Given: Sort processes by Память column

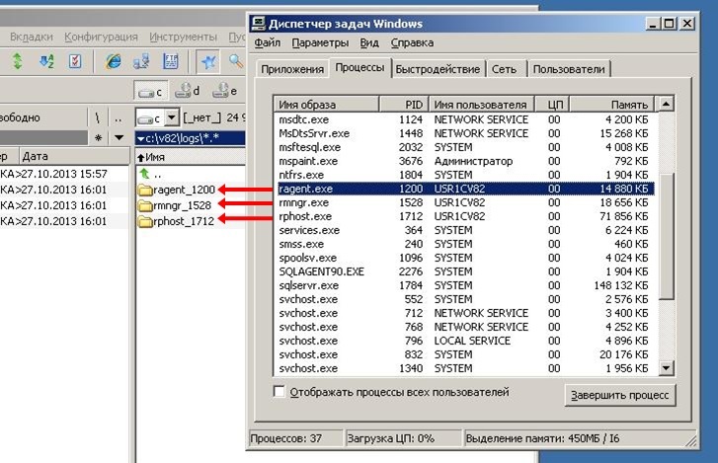Looking at the screenshot, I should (x=612, y=105).
